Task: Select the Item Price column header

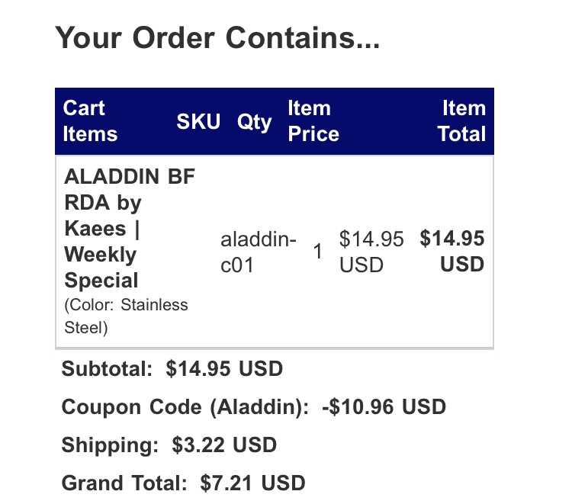Action: click(x=313, y=121)
